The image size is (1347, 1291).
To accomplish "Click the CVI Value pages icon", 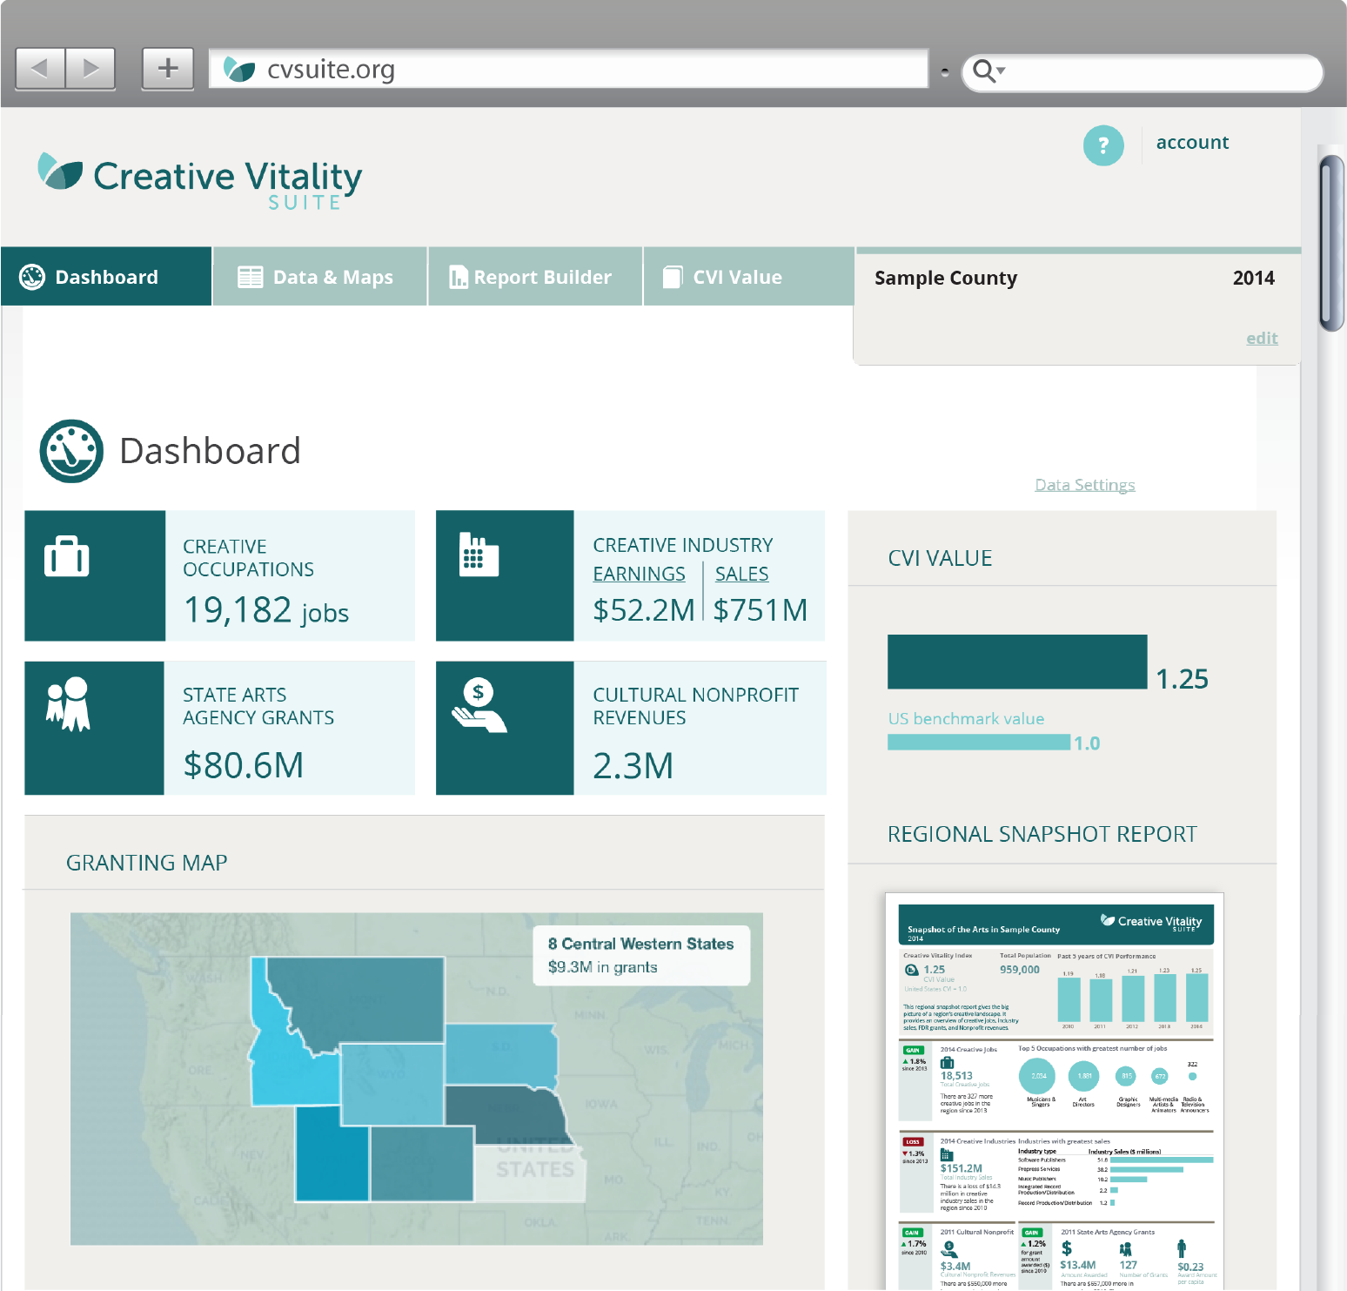I will 673,277.
